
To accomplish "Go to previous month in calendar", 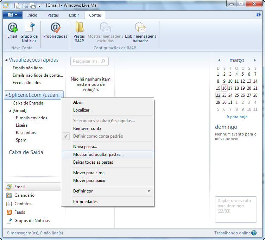I will coord(219,60).
